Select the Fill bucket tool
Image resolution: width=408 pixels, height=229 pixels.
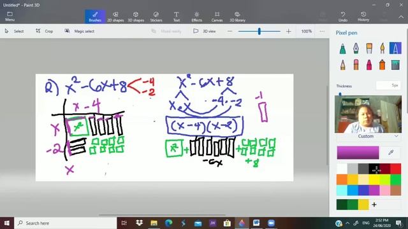click(x=395, y=65)
